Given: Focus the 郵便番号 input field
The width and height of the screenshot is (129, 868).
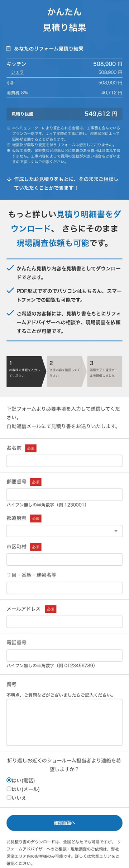Looking at the screenshot, I should (64, 494).
